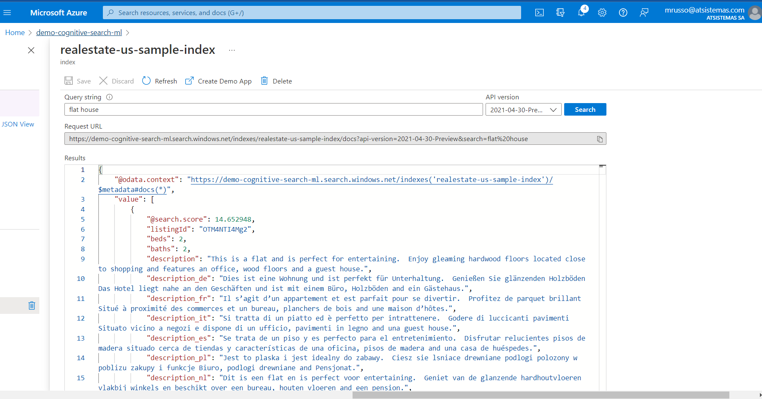Screen dimensions: 762x399
Task: Click line number 10 in results gutter
Action: point(81,278)
